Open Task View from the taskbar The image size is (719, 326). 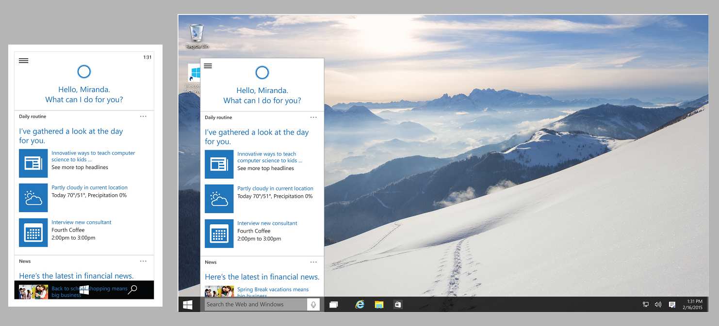[x=333, y=305]
